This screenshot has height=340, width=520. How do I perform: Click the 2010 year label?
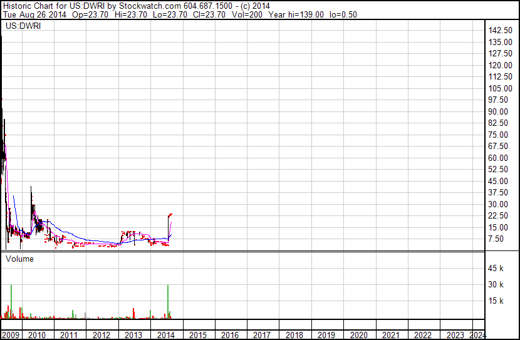point(37,335)
